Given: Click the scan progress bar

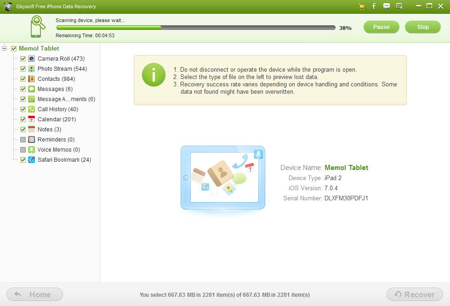Looking at the screenshot, I should (196, 28).
